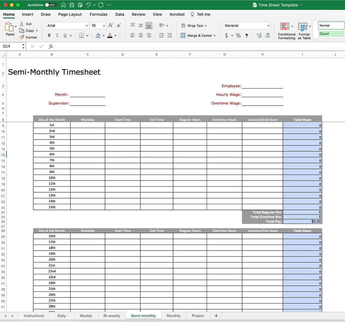This screenshot has height=322, width=345.
Task: Add a new sheet with plus button
Action: pyautogui.click(x=216, y=316)
